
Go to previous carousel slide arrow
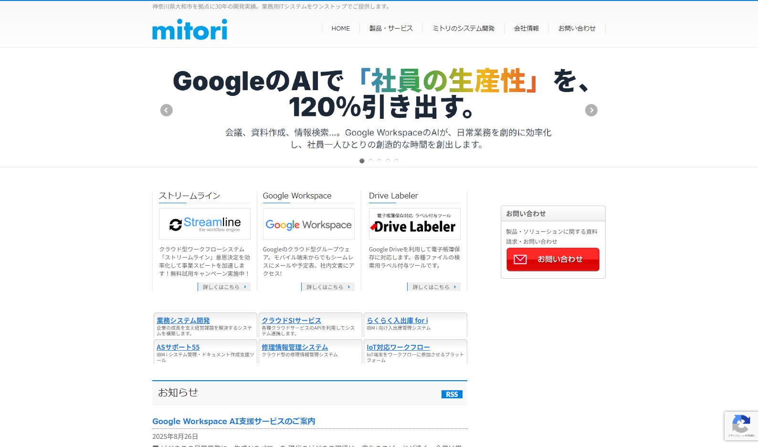coord(167,110)
